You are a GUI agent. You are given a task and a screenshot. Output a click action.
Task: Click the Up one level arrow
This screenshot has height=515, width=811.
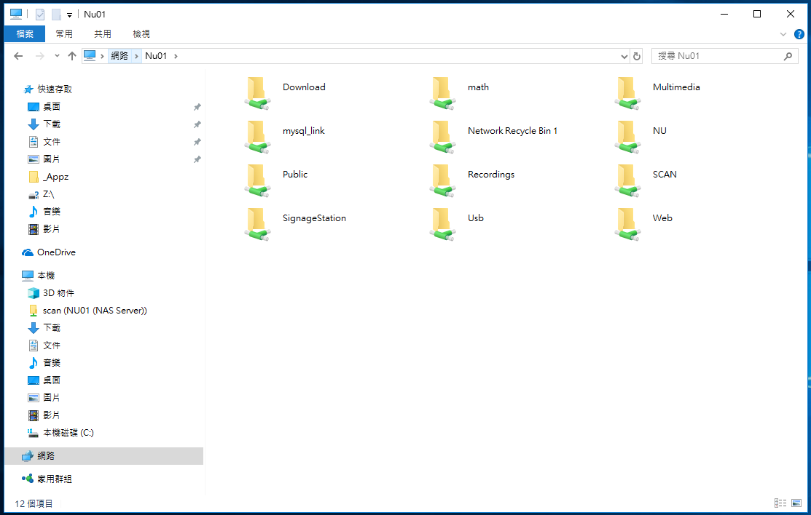coord(71,56)
